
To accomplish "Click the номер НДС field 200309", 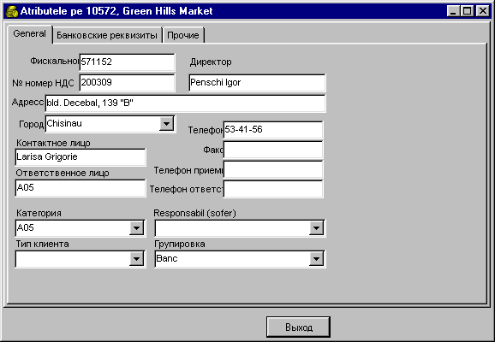I will click(x=127, y=83).
